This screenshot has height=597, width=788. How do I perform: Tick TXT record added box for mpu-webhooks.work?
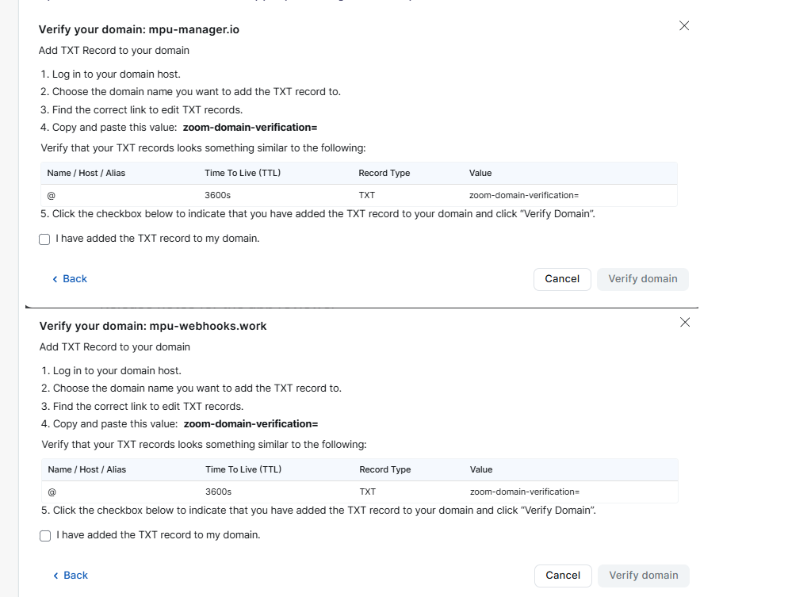click(x=45, y=535)
